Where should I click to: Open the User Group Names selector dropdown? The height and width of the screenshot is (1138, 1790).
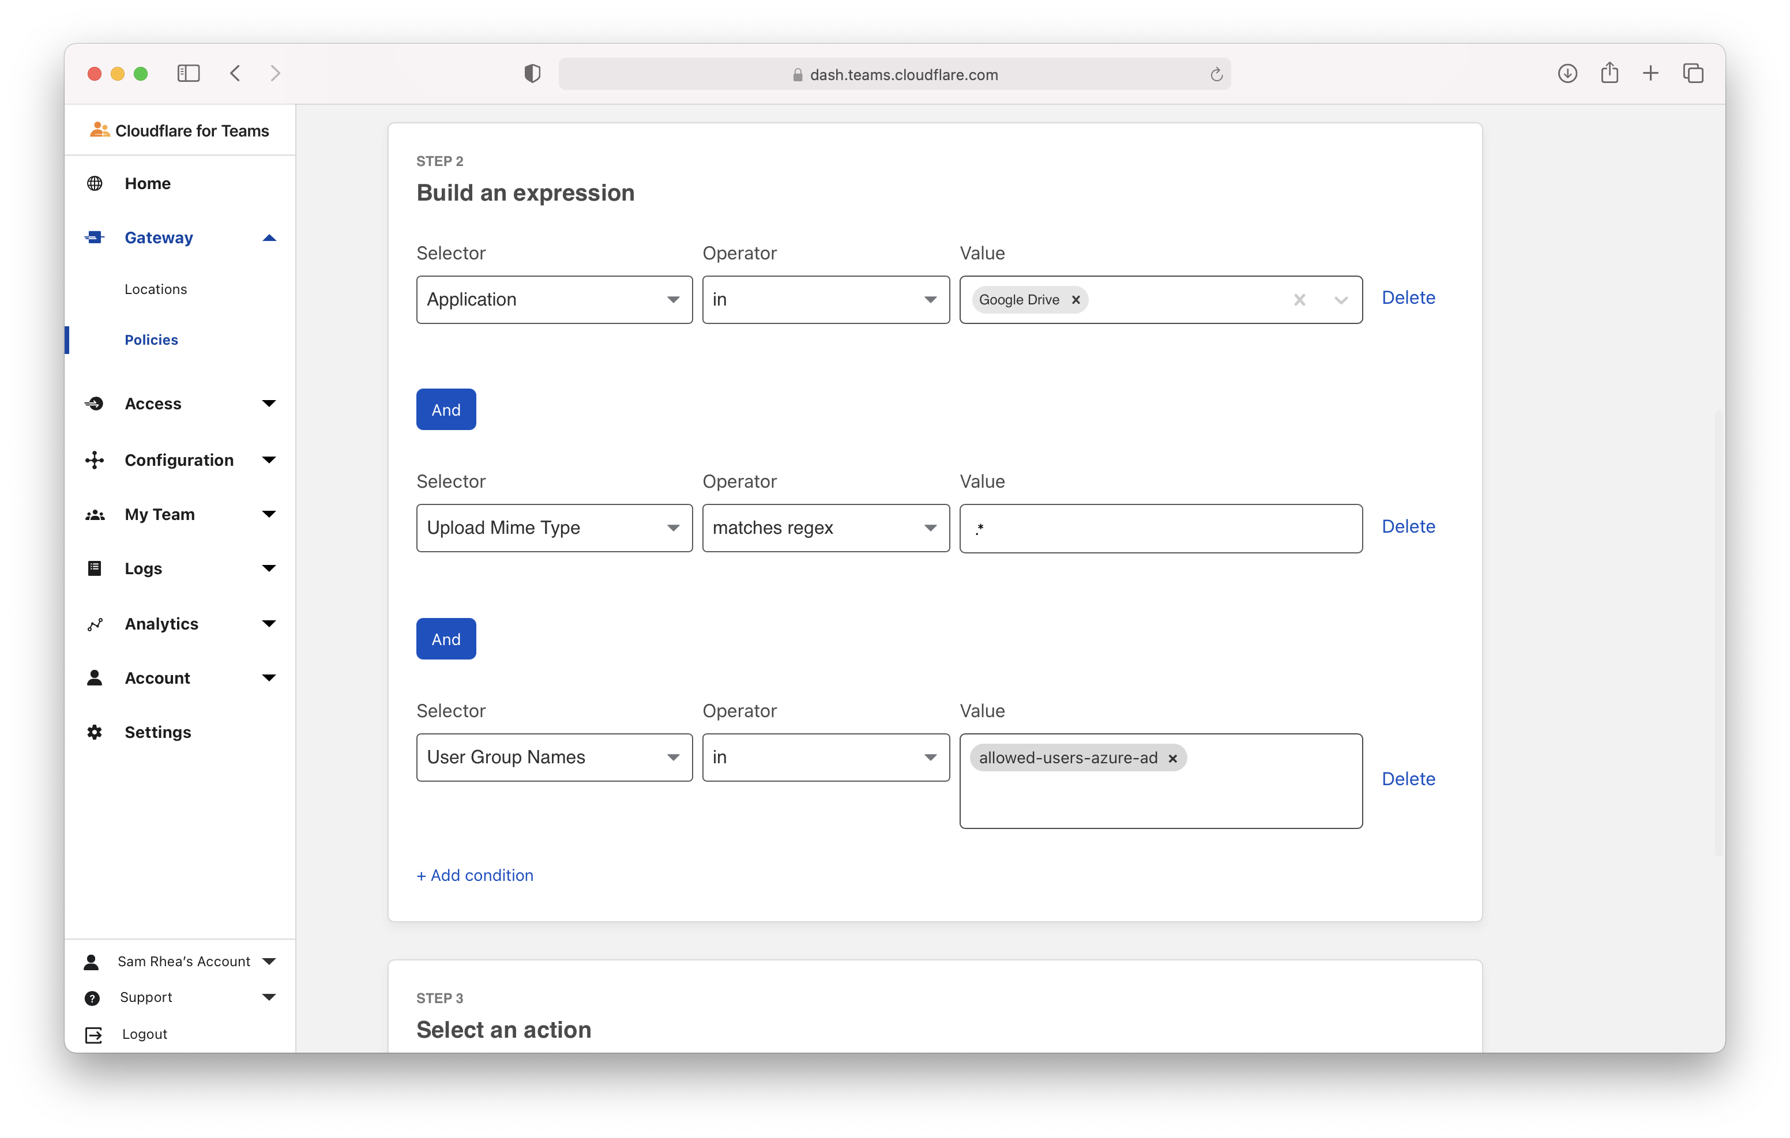554,758
